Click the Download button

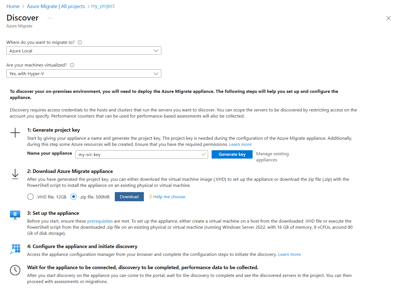pos(129,197)
